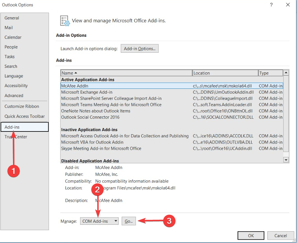This screenshot has width=297, height=243.
Task: Click the add-ins manage icon beside heading
Action: (65, 21)
